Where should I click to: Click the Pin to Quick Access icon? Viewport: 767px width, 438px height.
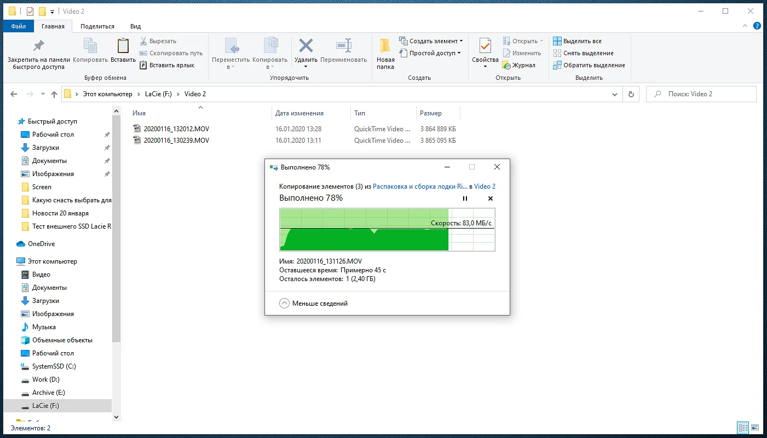38,46
